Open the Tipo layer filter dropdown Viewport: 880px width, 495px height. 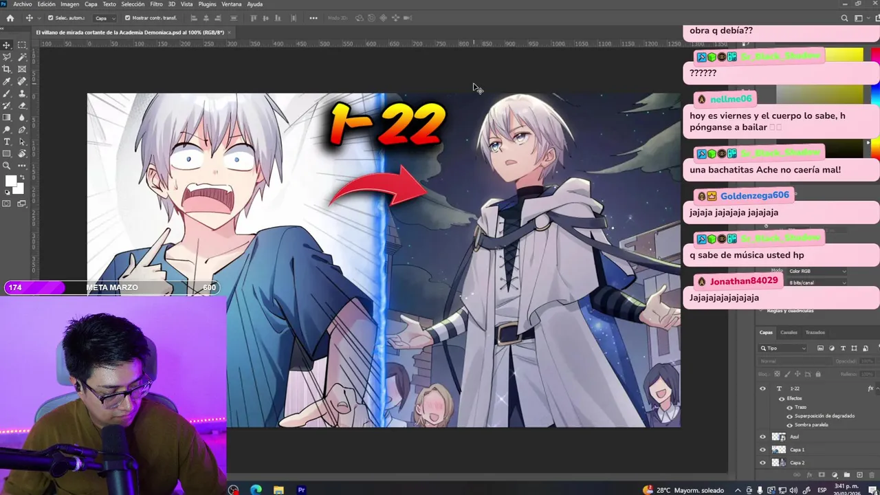(784, 349)
